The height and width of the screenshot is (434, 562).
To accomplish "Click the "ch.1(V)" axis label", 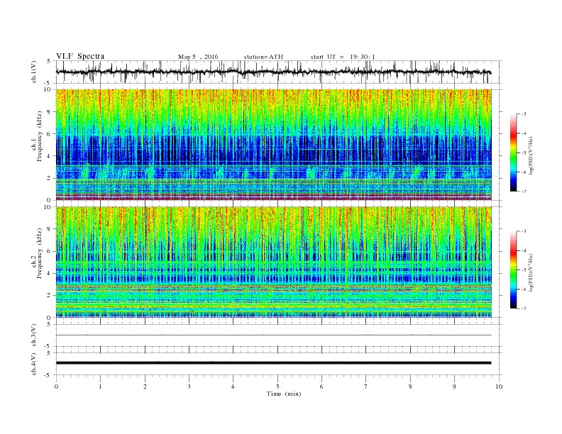I will [34, 72].
